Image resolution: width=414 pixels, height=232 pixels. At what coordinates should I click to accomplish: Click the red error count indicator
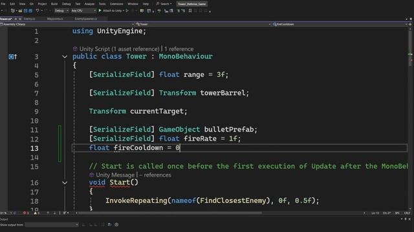click(x=26, y=213)
